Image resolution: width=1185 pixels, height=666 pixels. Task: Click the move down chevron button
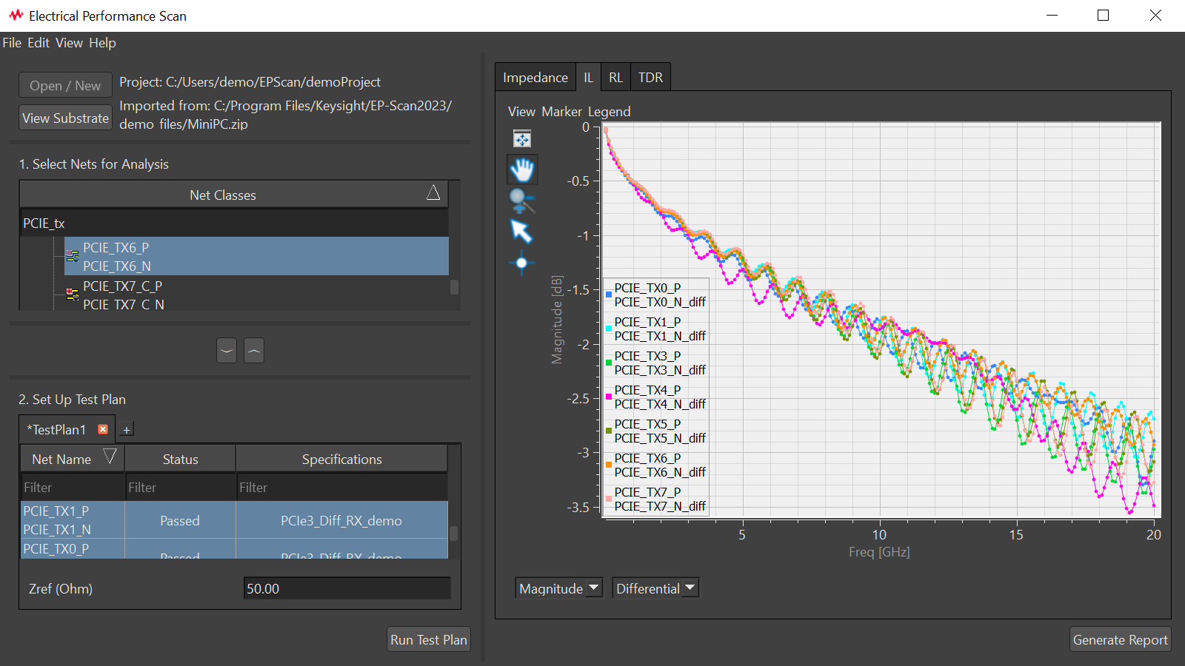(x=227, y=351)
